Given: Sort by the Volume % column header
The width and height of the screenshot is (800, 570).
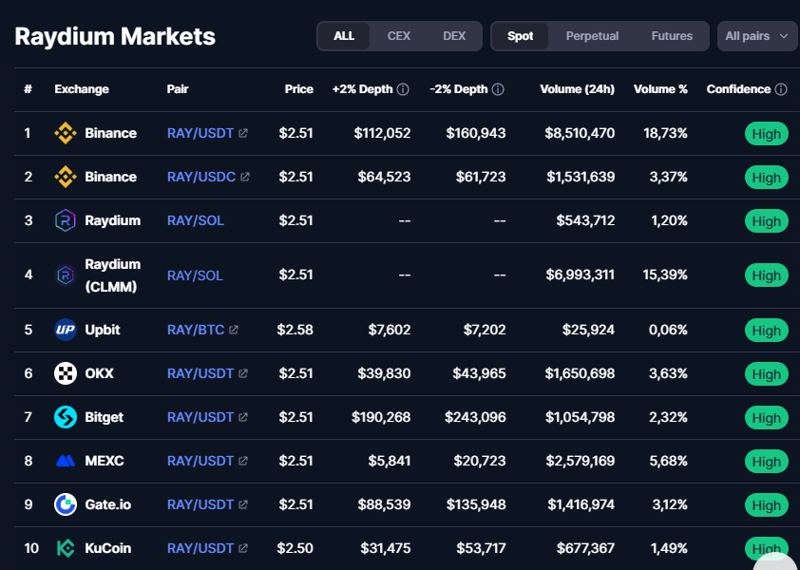Looking at the screenshot, I should click(660, 89).
